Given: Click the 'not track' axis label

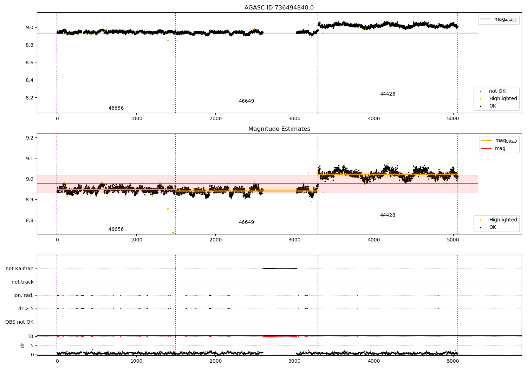Looking at the screenshot, I should [22, 282].
